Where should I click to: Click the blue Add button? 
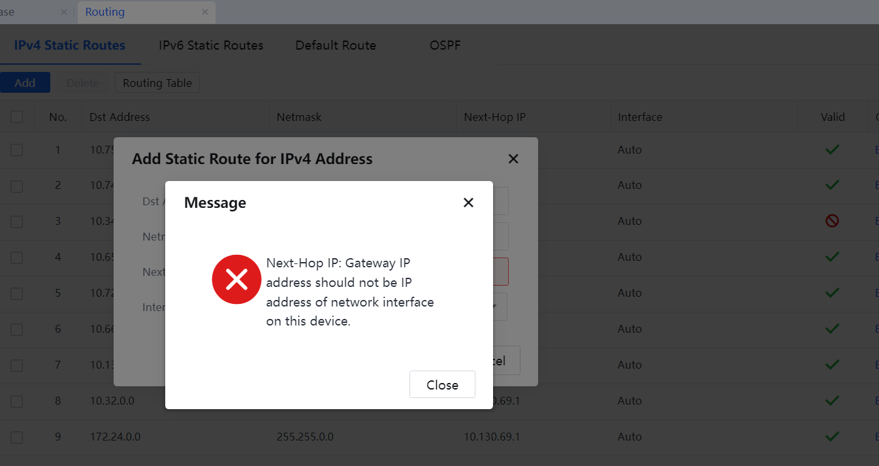(25, 83)
